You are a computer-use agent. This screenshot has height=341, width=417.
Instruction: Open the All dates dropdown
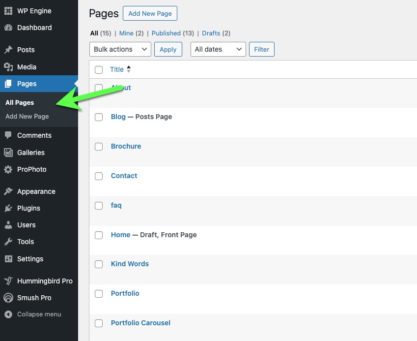pyautogui.click(x=218, y=49)
